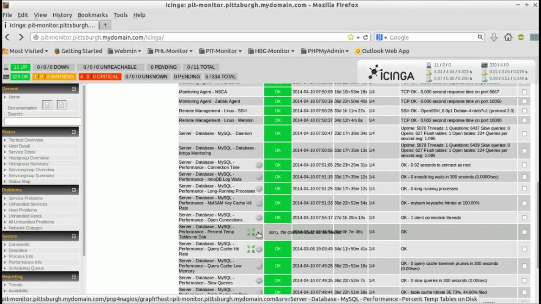
Task: Check the box for Connection Time row
Action: [x=525, y=165]
